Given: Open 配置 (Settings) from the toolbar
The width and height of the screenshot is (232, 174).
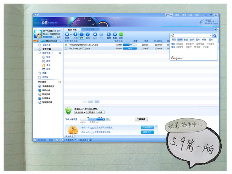Looking at the screenshot, I should (114, 35).
